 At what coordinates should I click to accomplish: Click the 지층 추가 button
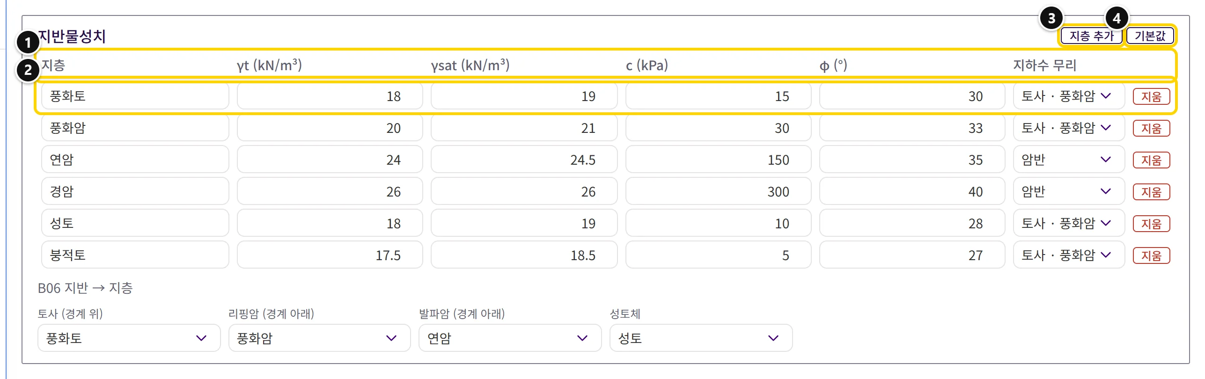pyautogui.click(x=1091, y=36)
